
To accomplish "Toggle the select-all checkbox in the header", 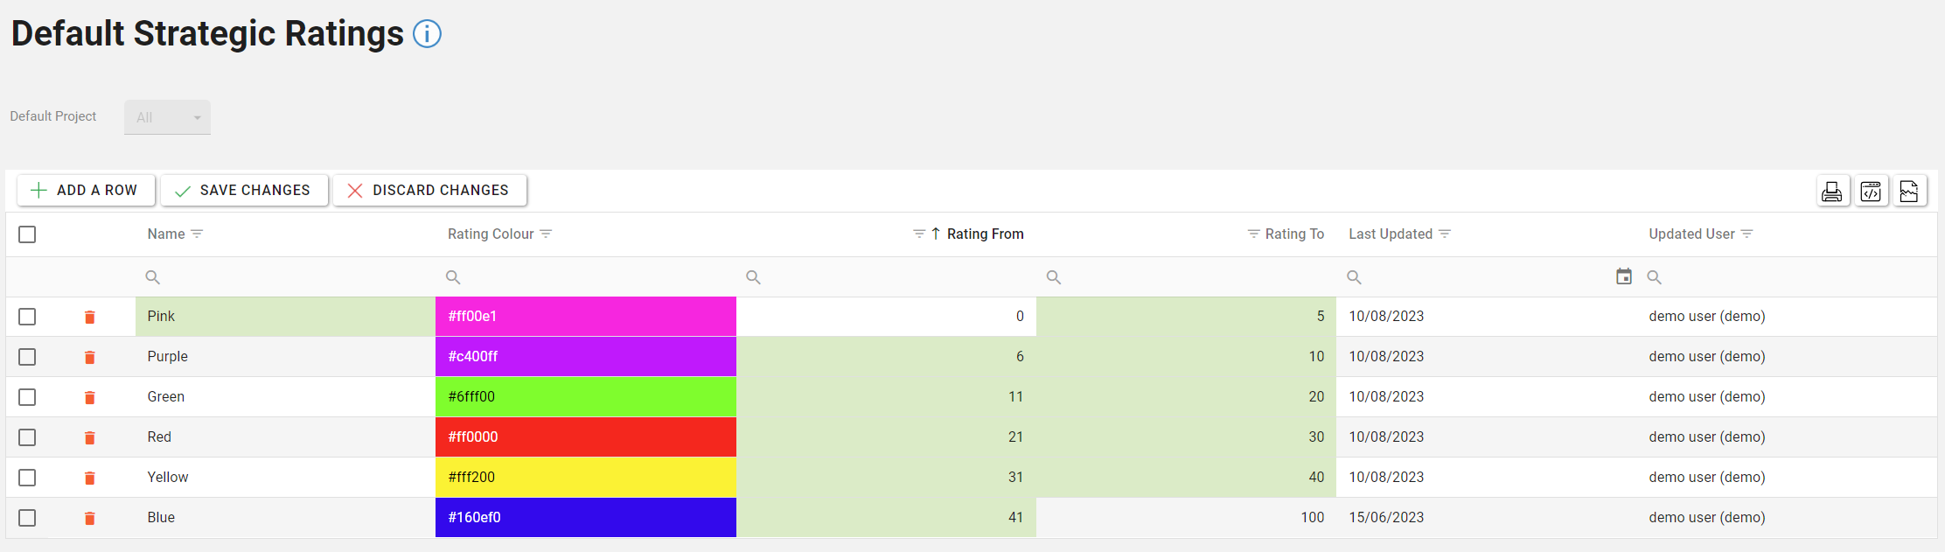I will [27, 234].
